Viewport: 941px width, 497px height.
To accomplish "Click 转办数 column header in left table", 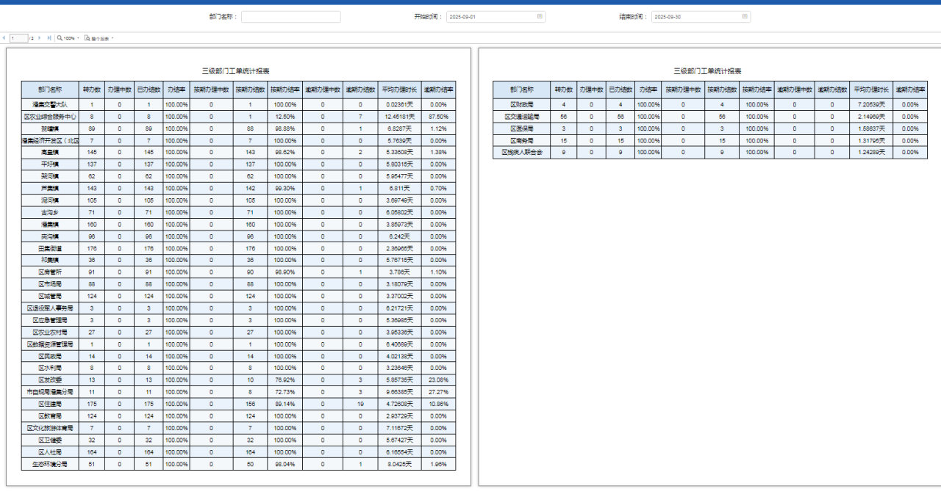I will [x=92, y=89].
